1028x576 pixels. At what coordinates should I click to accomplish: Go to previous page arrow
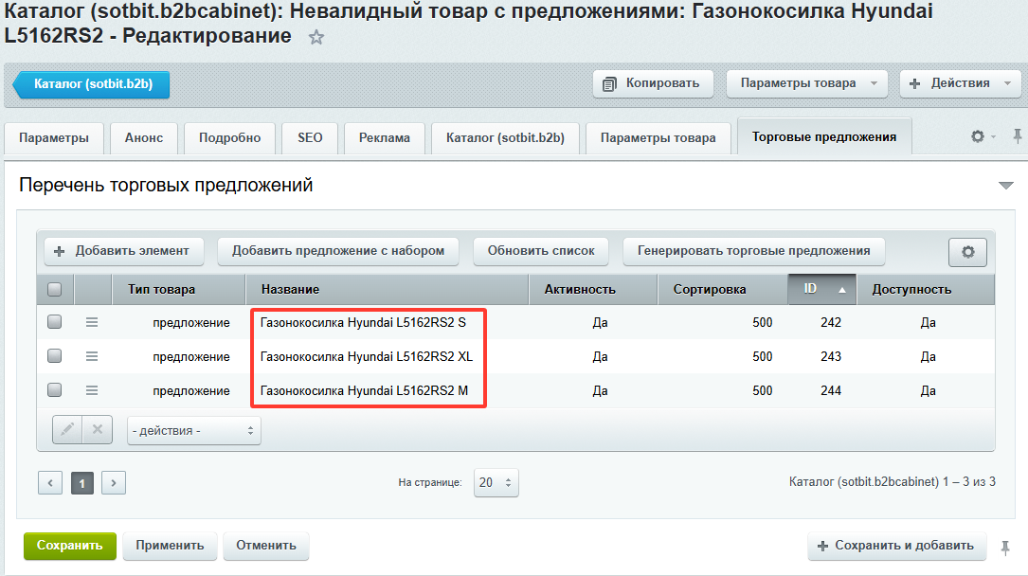[50, 483]
